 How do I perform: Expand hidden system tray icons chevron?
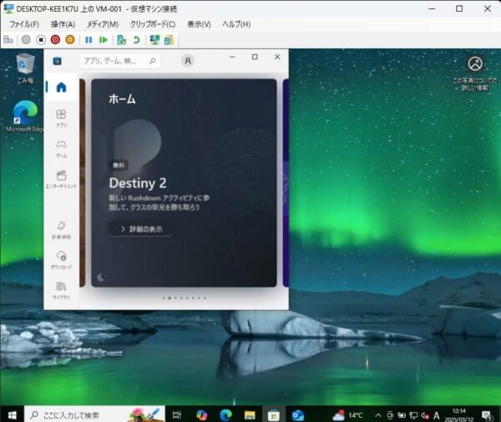[378, 415]
